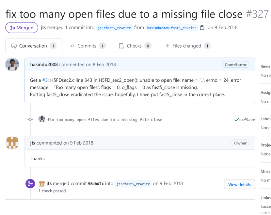This screenshot has width=271, height=215.
Task: Click the jts owner avatar image
Action: click(x=12, y=143)
